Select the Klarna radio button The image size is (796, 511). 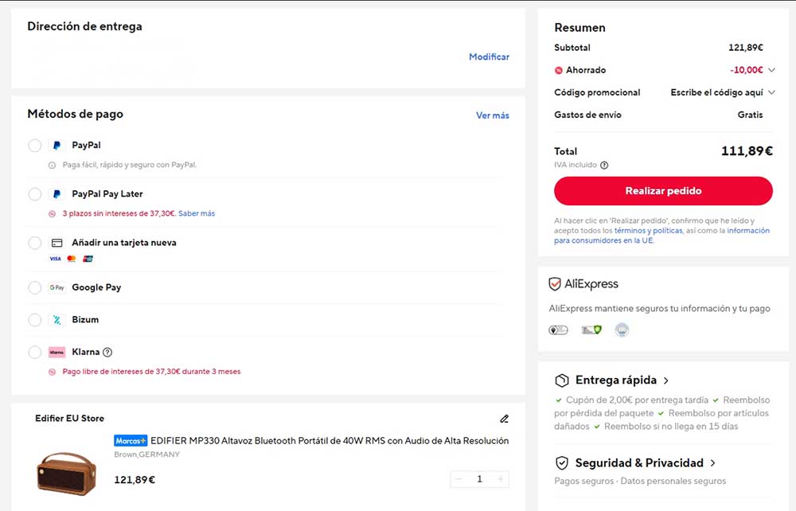(x=34, y=352)
